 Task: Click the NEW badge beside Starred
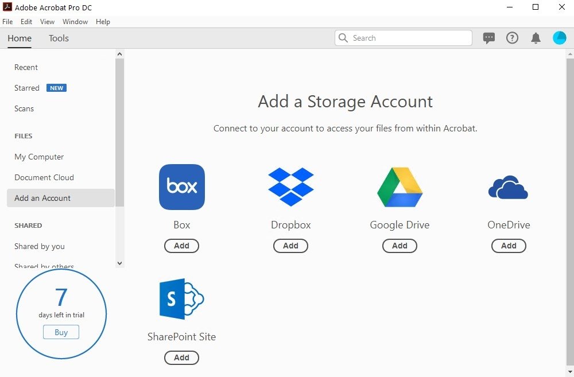tap(56, 88)
